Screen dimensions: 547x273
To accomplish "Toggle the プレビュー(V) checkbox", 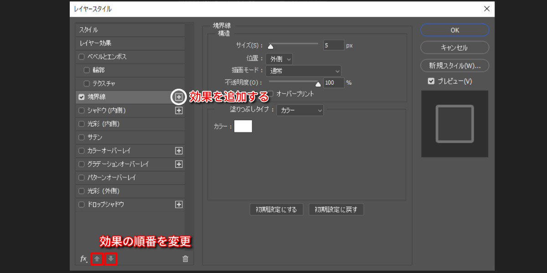I will [x=431, y=81].
